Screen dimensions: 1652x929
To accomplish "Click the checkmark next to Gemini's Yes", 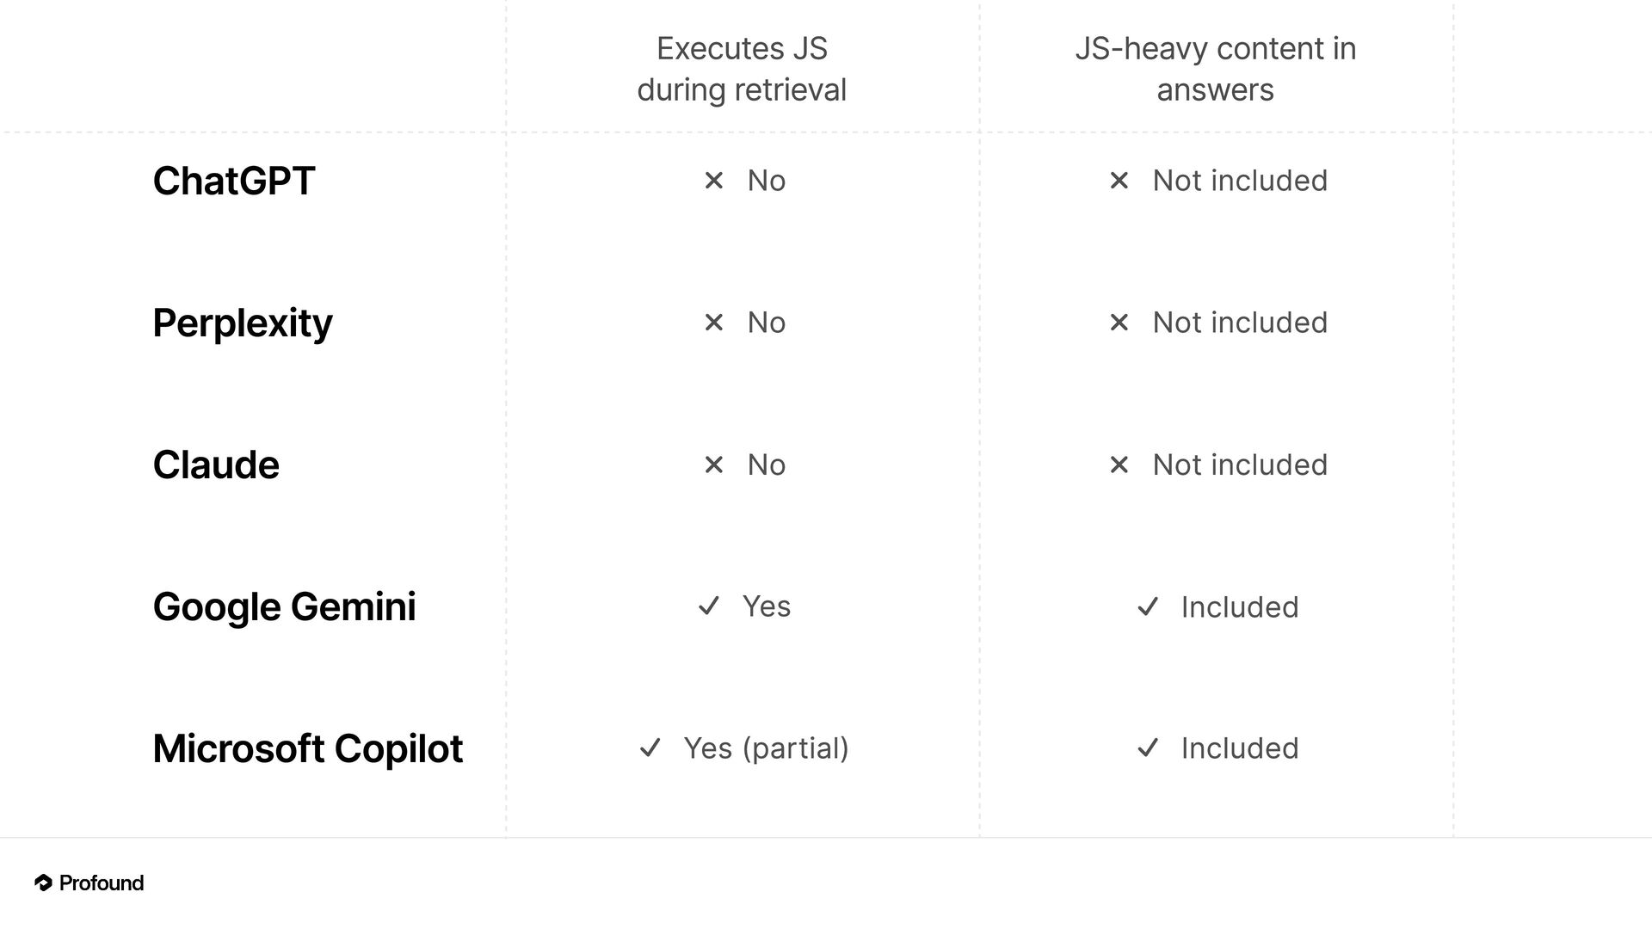I will point(708,606).
